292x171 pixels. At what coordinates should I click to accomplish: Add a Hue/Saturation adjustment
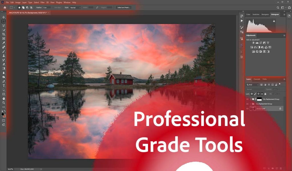point(252,47)
